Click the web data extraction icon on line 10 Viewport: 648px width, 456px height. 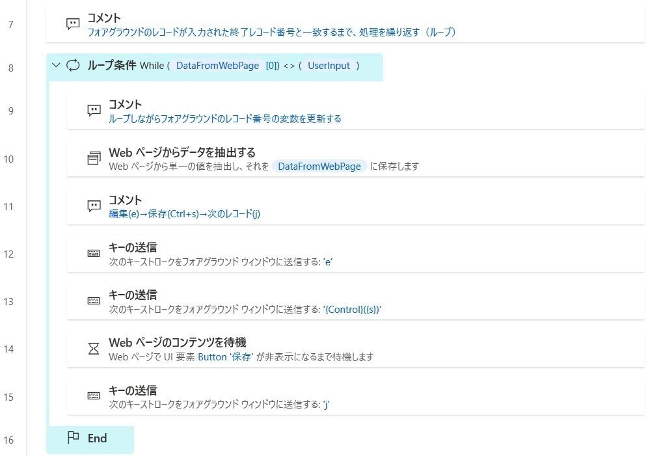coord(94,158)
